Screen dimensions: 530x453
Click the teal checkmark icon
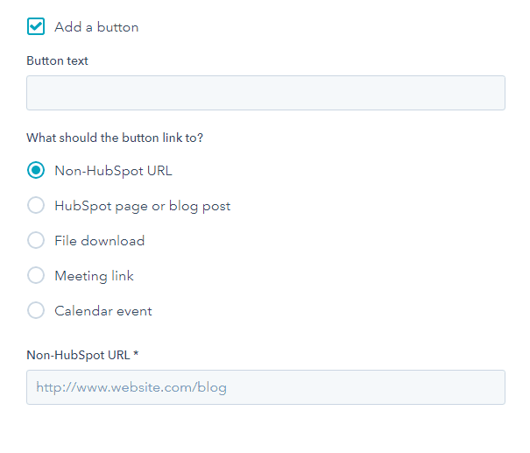(x=36, y=26)
